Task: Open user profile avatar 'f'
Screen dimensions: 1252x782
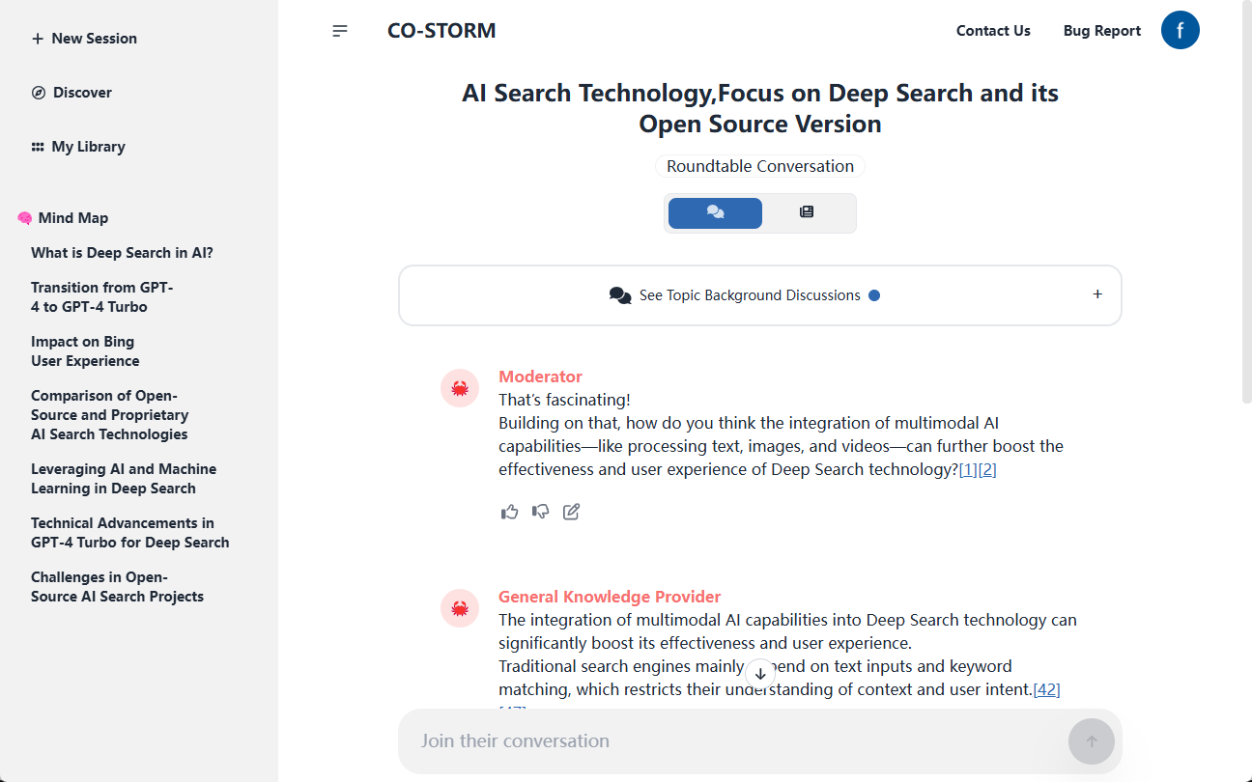Action: click(x=1181, y=30)
